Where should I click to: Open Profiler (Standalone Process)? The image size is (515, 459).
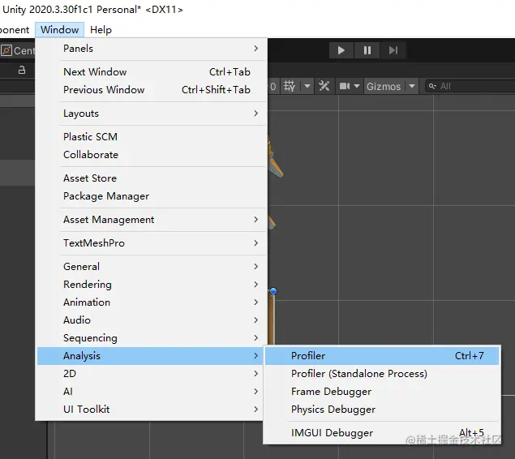tap(382, 374)
